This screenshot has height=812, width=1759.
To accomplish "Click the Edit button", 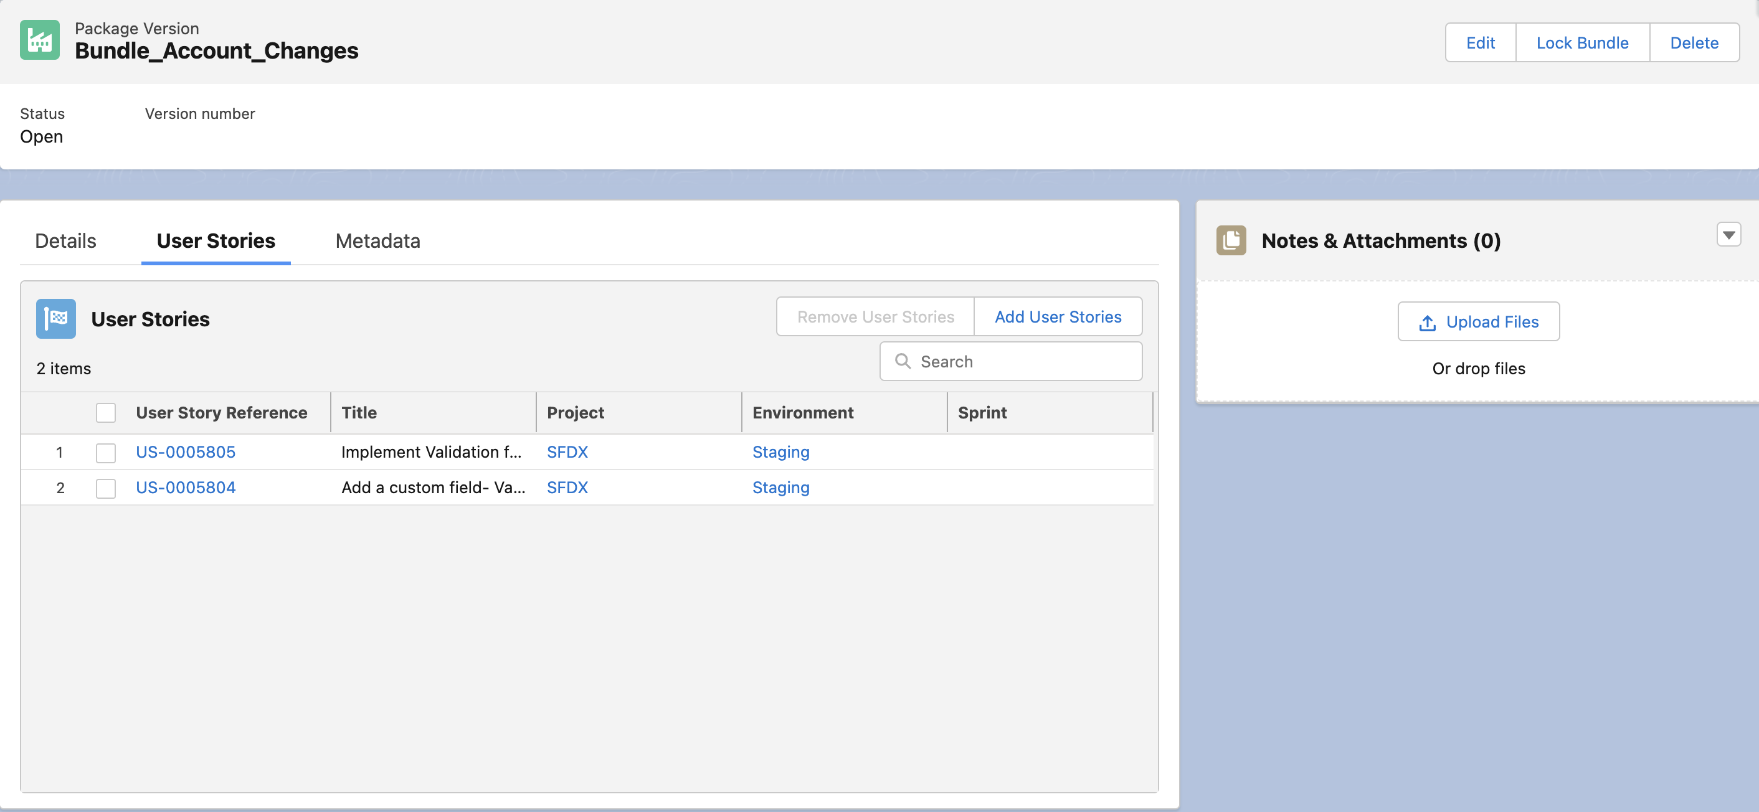I will (x=1481, y=42).
